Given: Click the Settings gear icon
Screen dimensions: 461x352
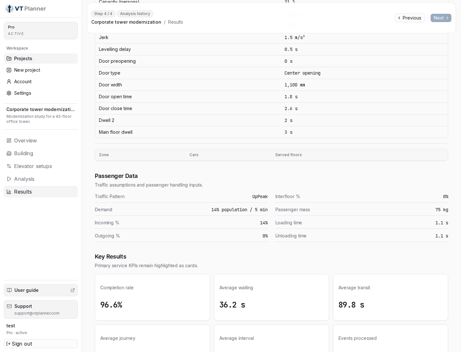Looking at the screenshot, I should click(9, 93).
